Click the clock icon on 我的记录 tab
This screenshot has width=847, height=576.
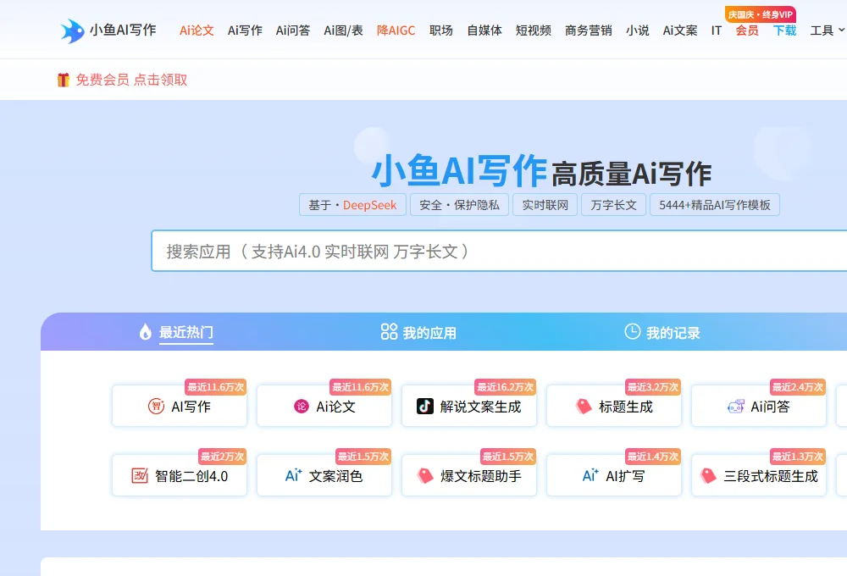pyautogui.click(x=633, y=331)
